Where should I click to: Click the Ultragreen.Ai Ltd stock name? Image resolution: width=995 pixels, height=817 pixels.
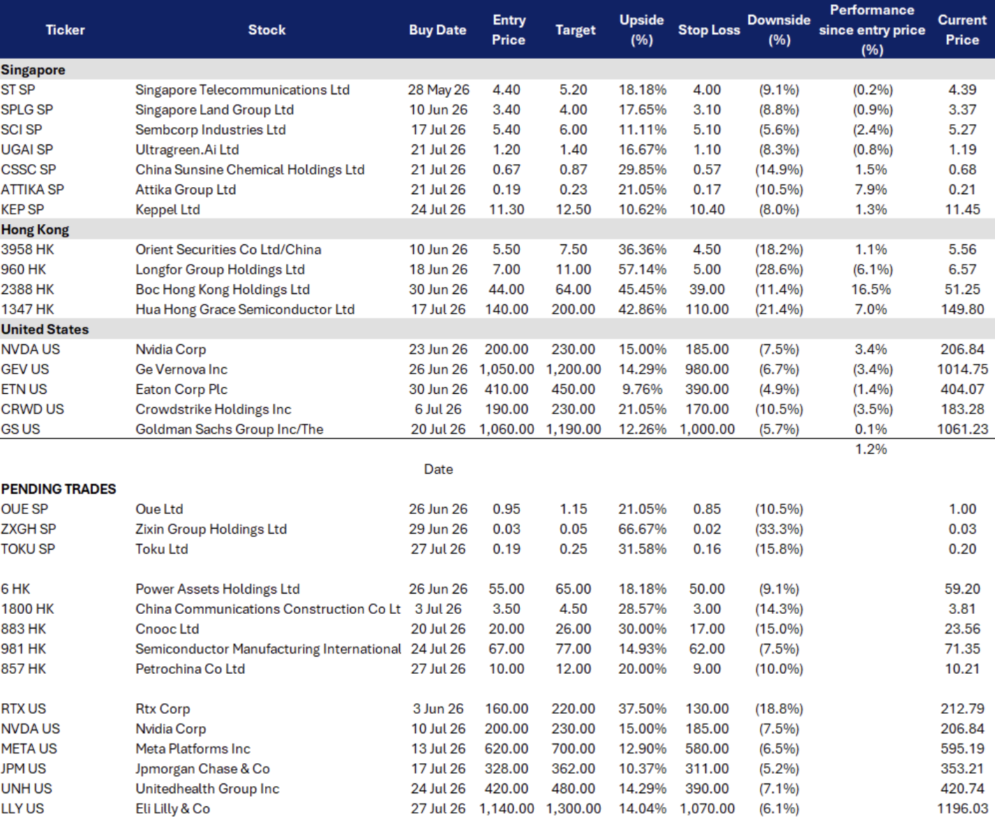187,149
